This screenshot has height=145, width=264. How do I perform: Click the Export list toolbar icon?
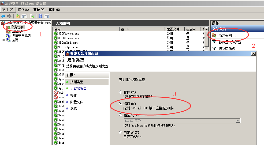click(x=32, y=16)
